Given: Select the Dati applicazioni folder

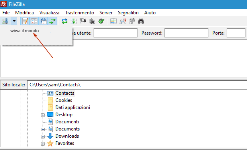Looking at the screenshot, I should point(73,107).
